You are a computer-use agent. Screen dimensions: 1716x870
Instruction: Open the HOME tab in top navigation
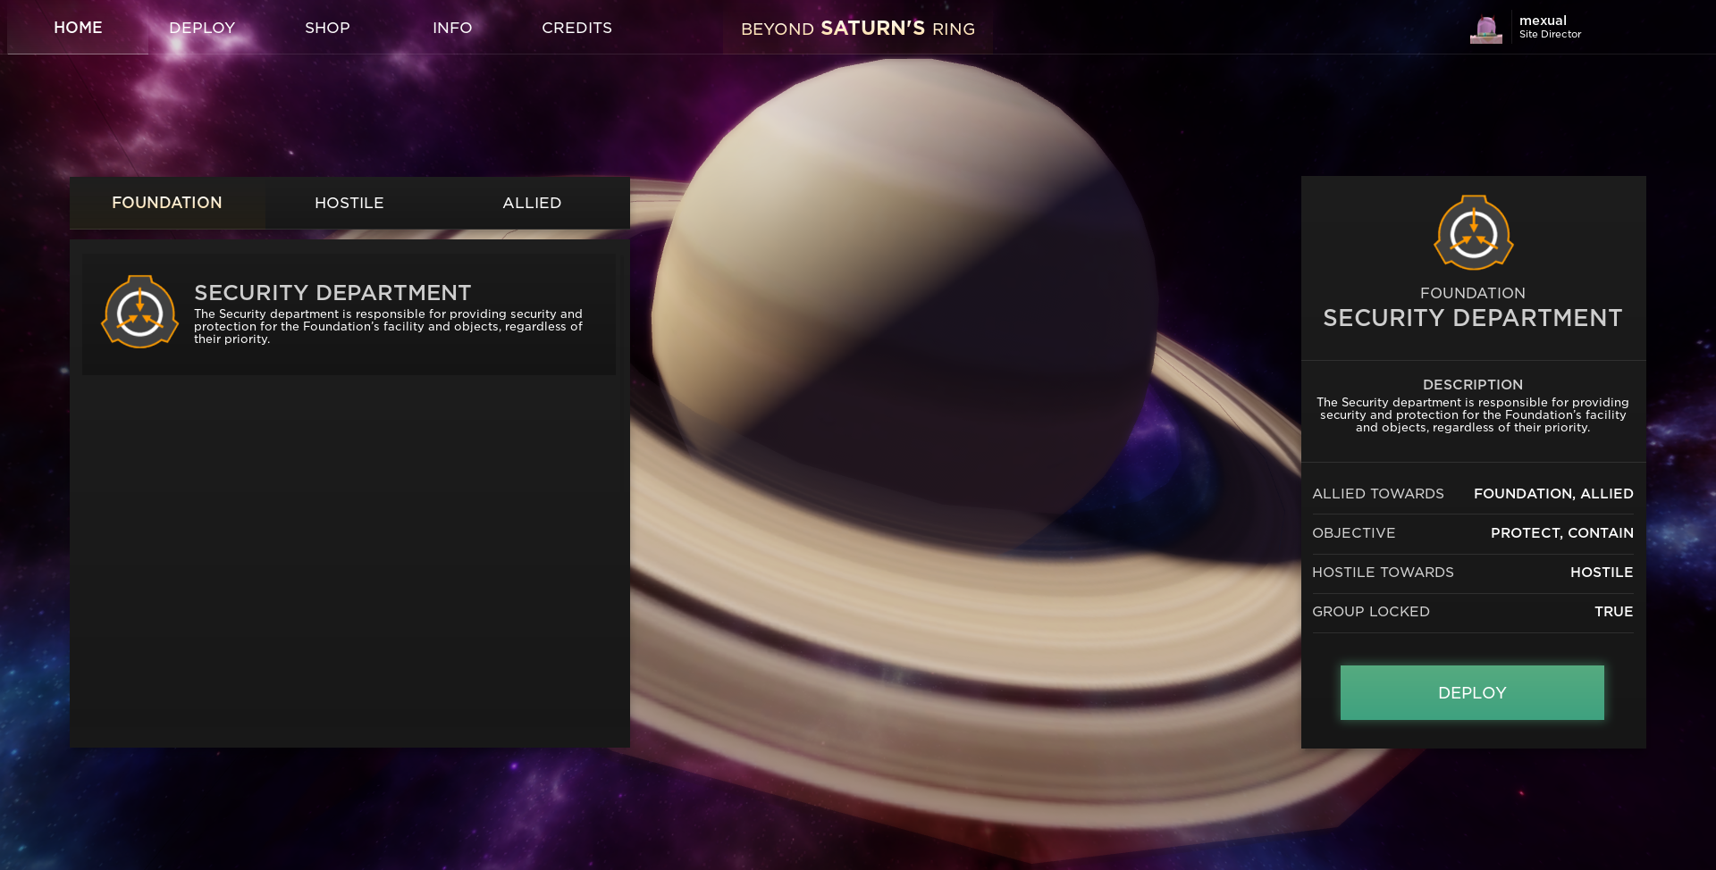coord(78,28)
